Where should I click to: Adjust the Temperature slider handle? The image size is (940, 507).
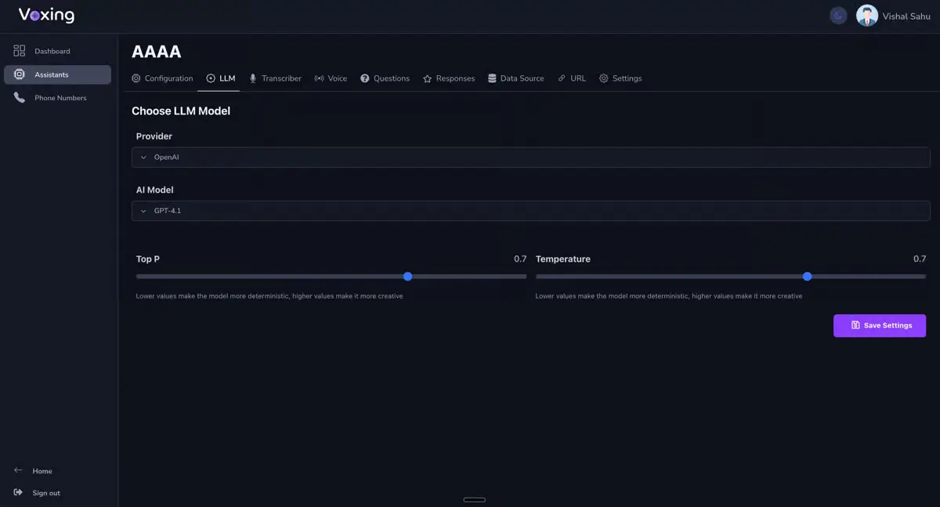pyautogui.click(x=808, y=276)
